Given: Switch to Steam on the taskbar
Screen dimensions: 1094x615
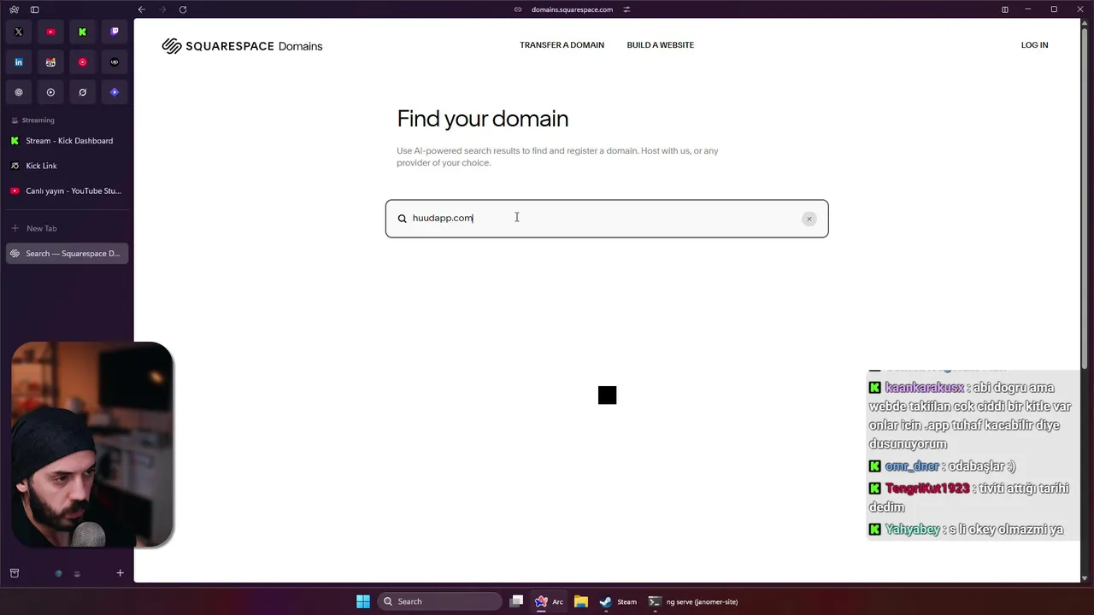Looking at the screenshot, I should pyautogui.click(x=618, y=601).
